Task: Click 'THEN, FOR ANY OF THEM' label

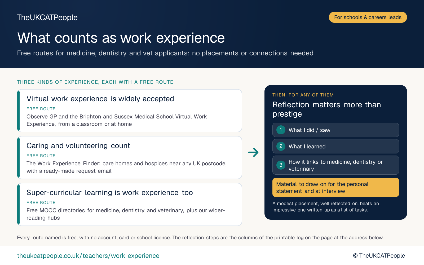Action: point(303,95)
